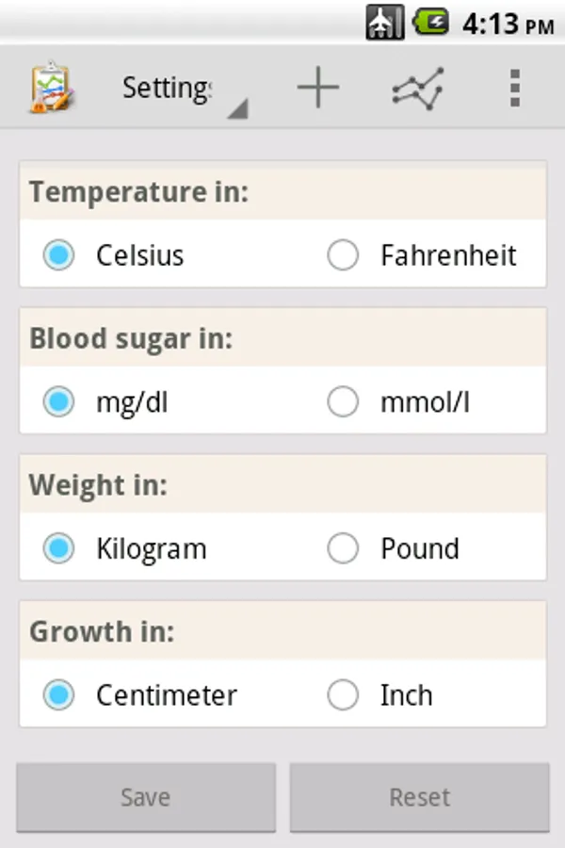Open the line chart graph icon
Image resolution: width=565 pixels, height=848 pixels.
click(417, 88)
